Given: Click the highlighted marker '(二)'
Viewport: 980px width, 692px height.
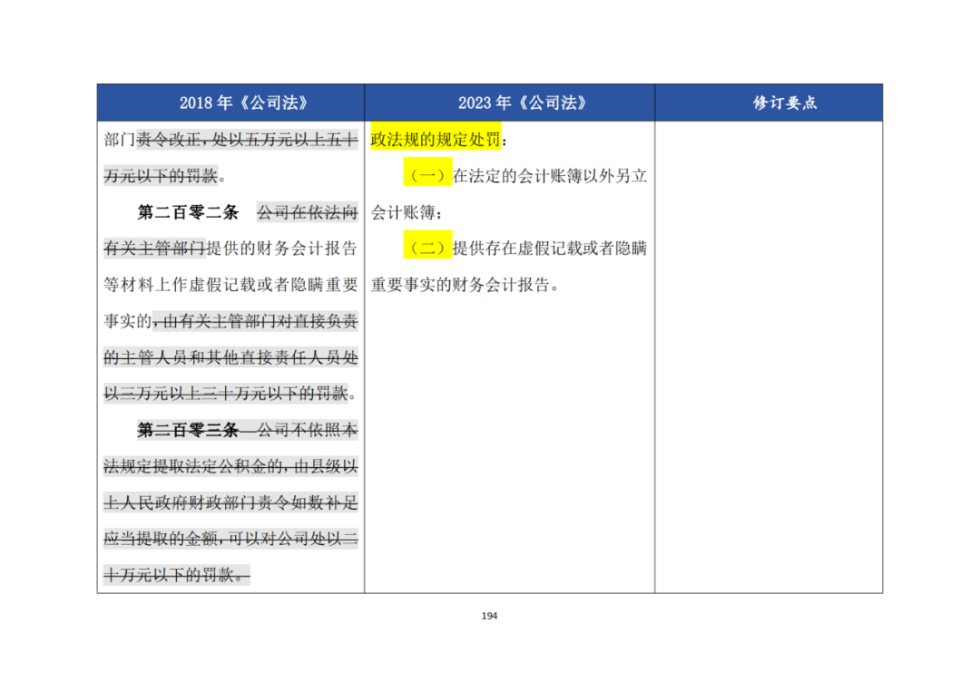Looking at the screenshot, I should [427, 248].
